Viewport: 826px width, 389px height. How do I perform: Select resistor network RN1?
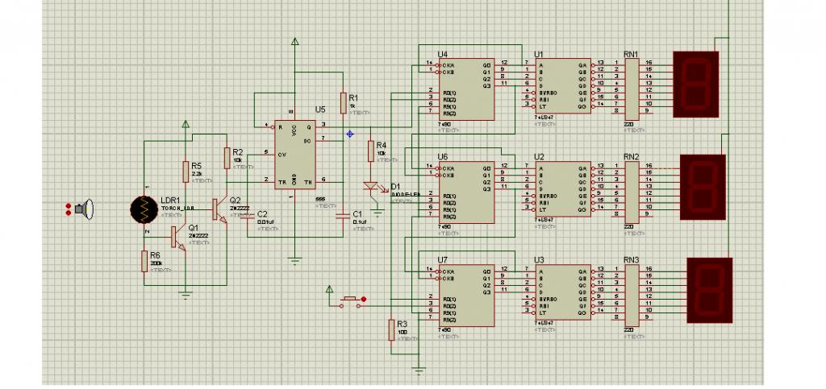(632, 89)
